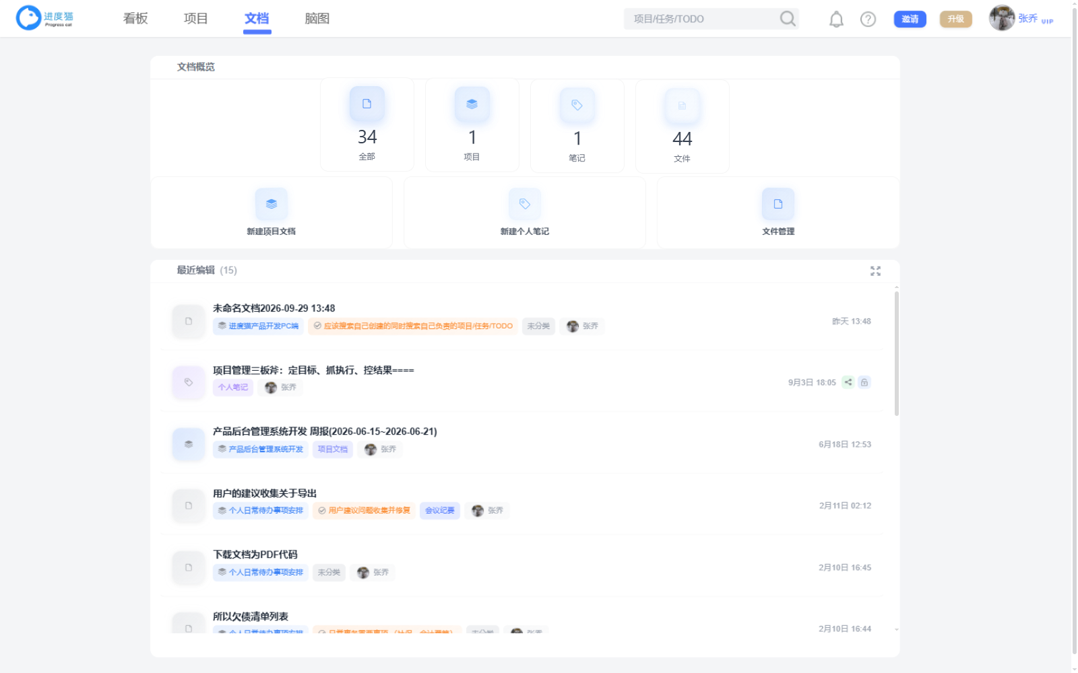
Task: Click the 用户建议问题收集并修复 task tag
Action: pos(364,510)
